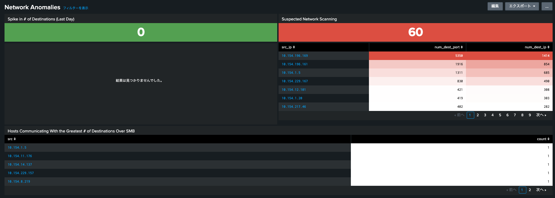Sort by num_dest_ip column header

coord(537,47)
